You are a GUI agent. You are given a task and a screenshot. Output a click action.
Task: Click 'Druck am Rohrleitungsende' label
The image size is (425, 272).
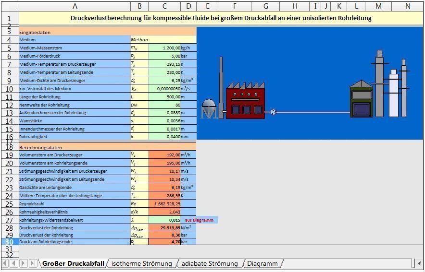tap(75, 242)
